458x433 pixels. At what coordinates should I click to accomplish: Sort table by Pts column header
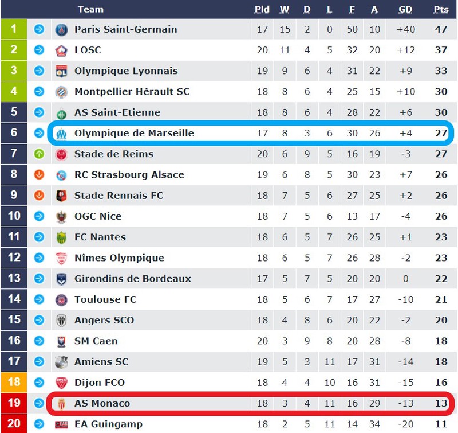click(441, 10)
